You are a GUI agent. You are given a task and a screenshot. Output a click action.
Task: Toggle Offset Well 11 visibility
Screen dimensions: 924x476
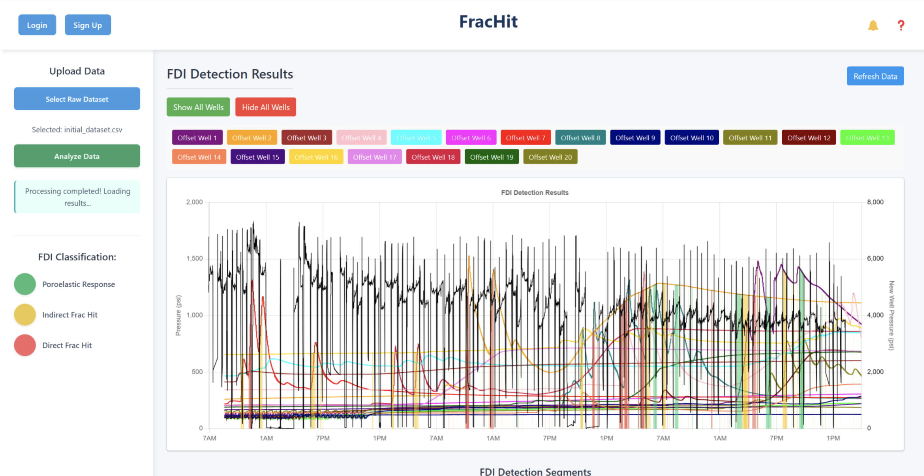pyautogui.click(x=750, y=137)
